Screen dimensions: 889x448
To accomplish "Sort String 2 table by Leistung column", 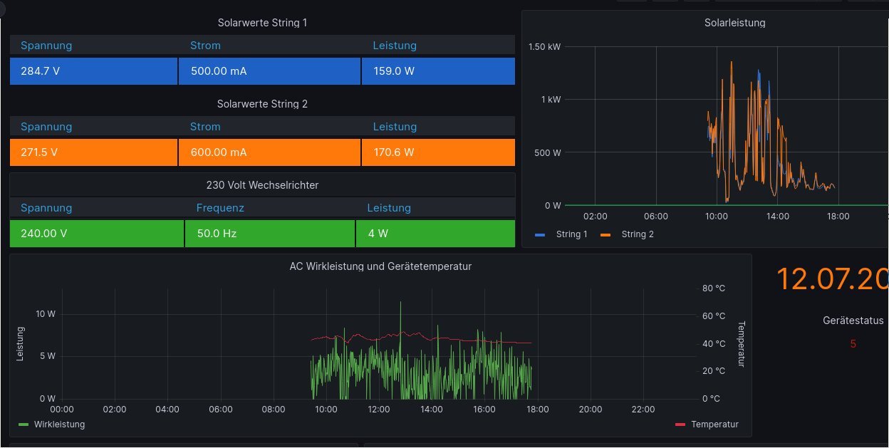I will click(x=395, y=127).
